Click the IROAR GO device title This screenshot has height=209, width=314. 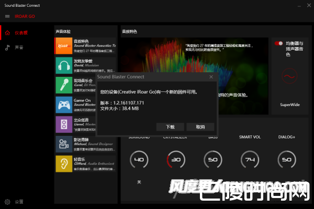(25, 16)
